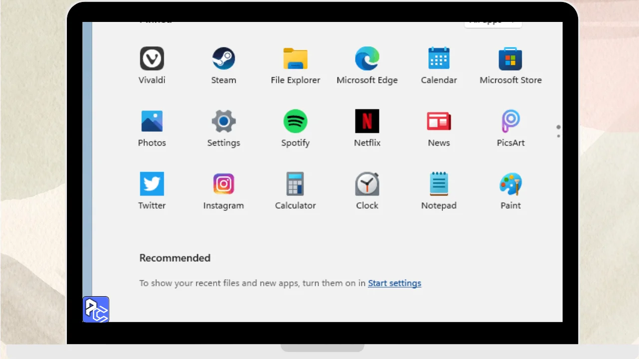Select the lower pinned-apps page dot
Viewport: 639px width, 359px height.
pyautogui.click(x=559, y=136)
